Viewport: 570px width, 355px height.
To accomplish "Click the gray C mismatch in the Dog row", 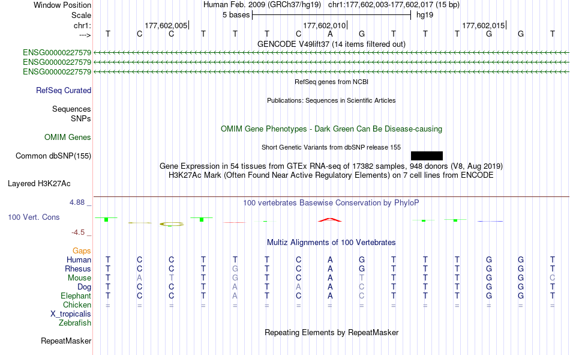I will [362, 287].
